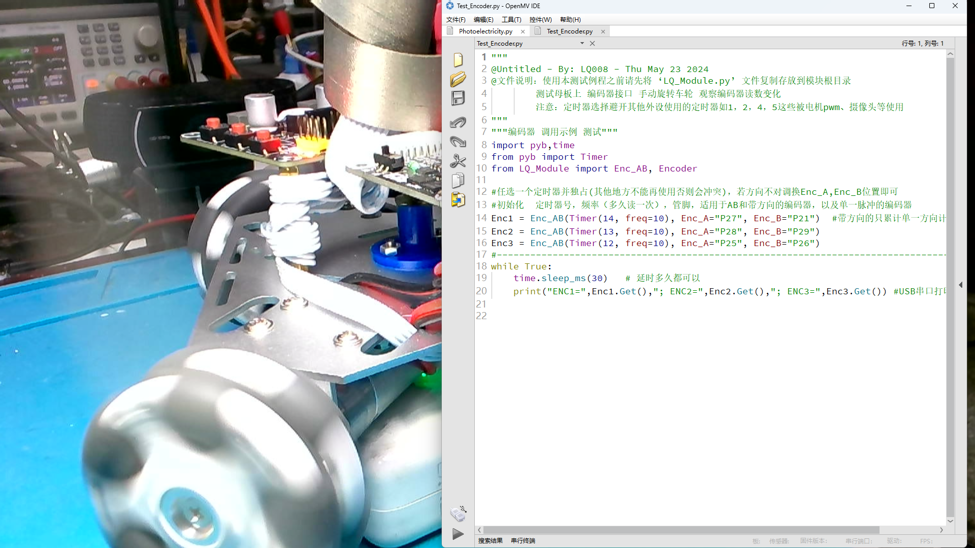Click the vertical scrollbar down arrow

pyautogui.click(x=950, y=521)
